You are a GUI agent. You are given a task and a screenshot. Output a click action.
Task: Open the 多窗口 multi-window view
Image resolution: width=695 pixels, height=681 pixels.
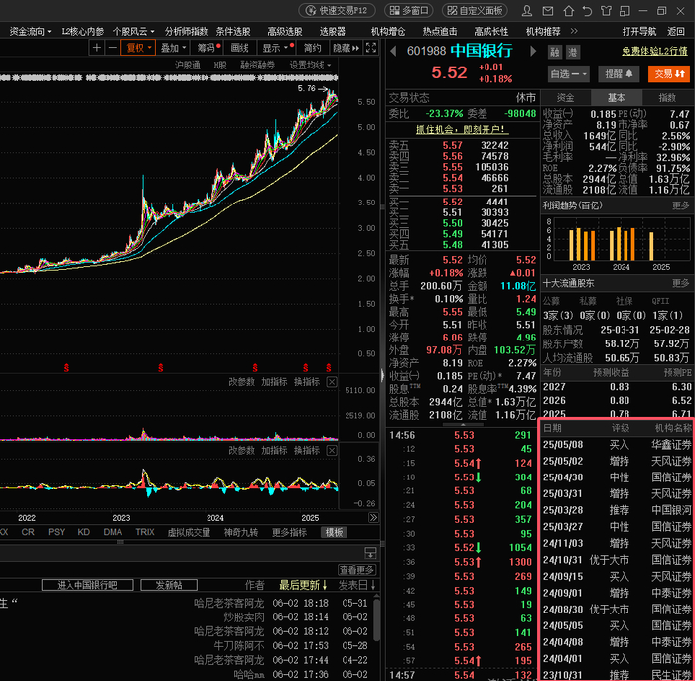click(x=409, y=10)
